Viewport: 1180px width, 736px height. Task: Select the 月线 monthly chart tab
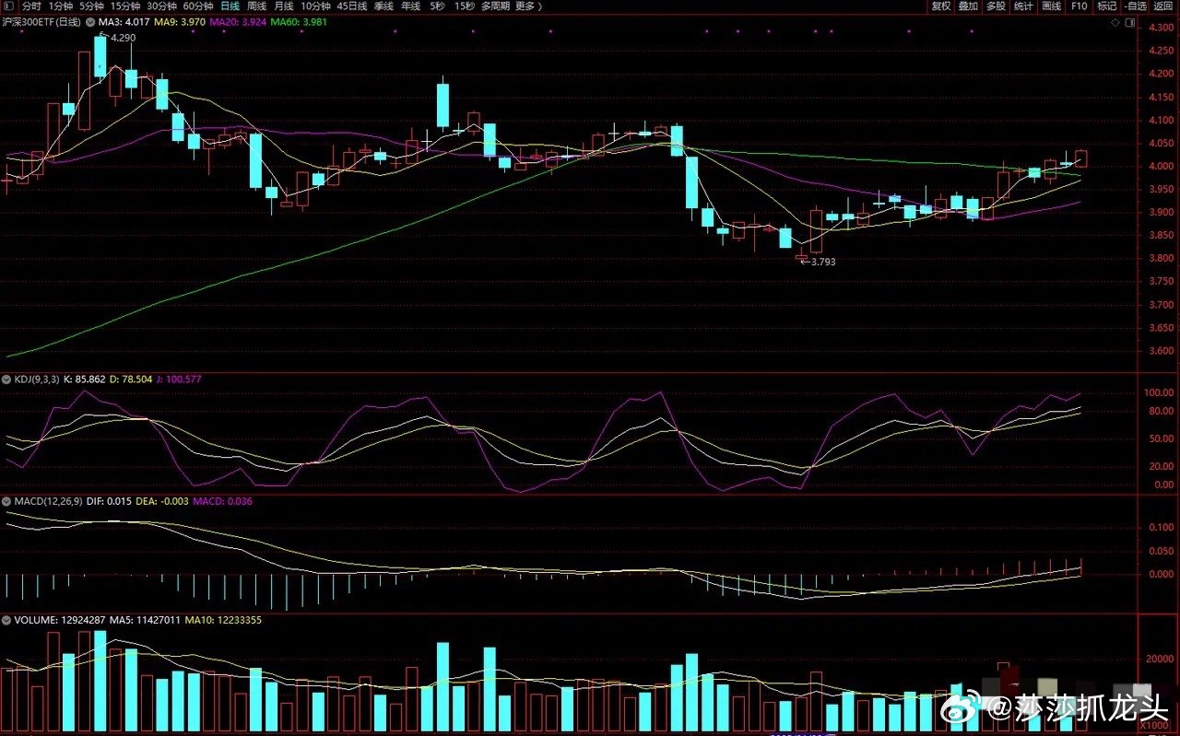(283, 6)
